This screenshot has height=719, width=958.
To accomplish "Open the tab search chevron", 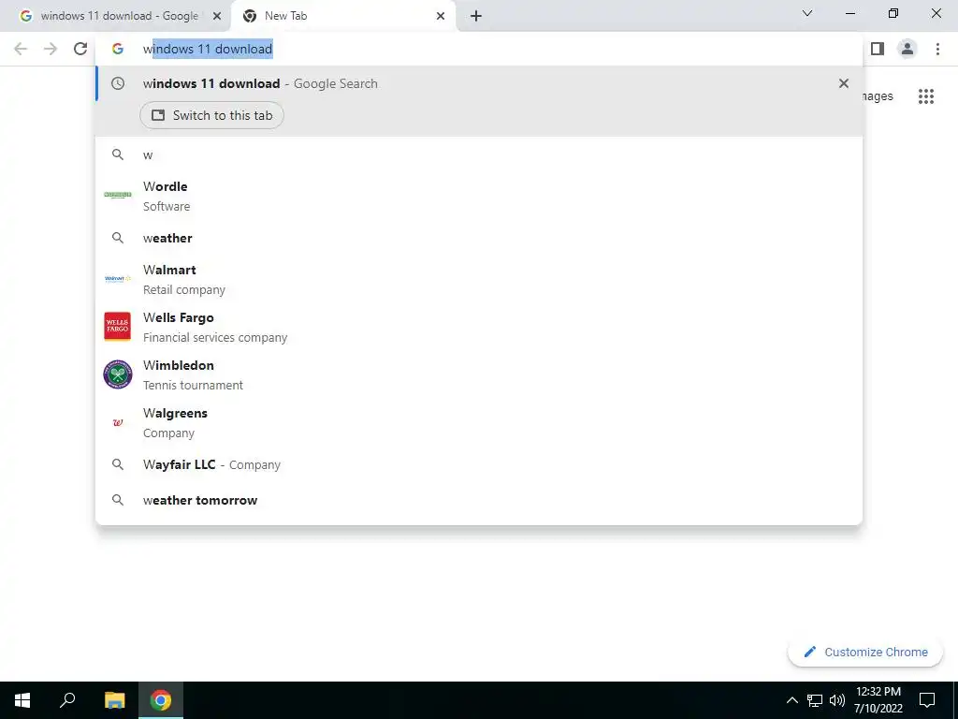I will tap(807, 13).
